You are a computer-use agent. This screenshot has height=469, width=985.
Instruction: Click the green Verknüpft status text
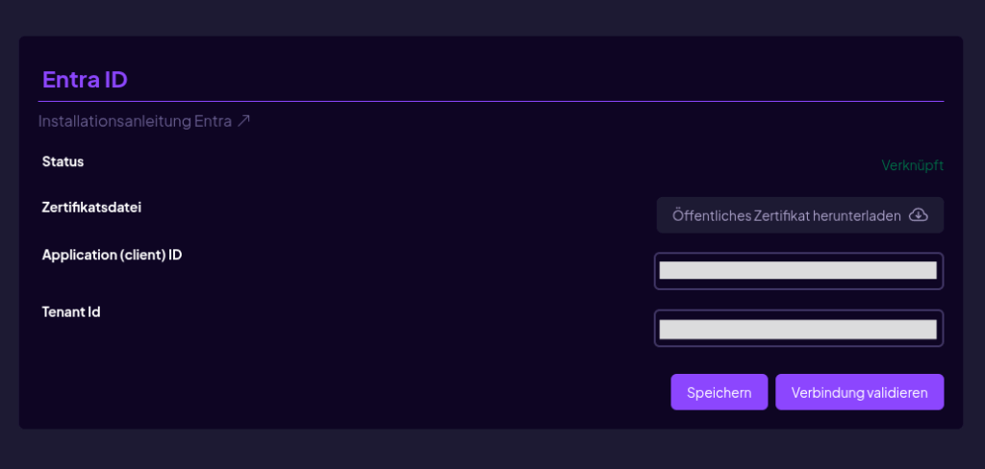[x=912, y=165]
